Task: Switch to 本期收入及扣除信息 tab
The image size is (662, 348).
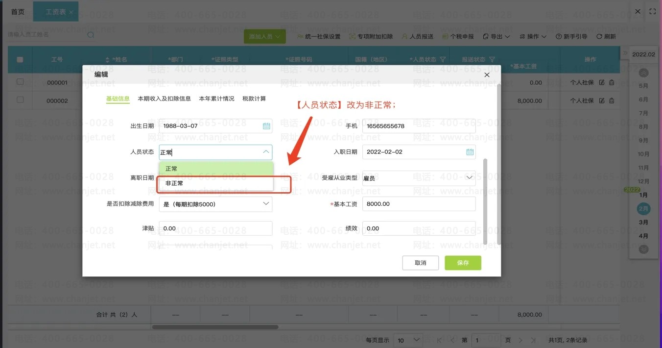Action: (x=165, y=99)
